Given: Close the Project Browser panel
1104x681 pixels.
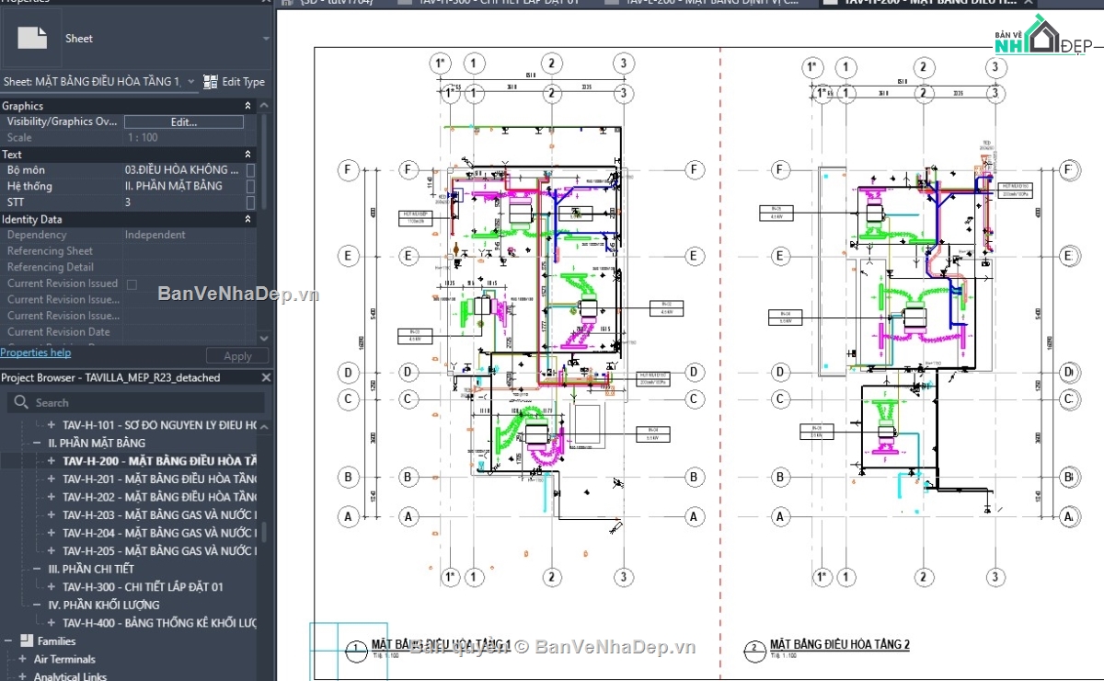Looking at the screenshot, I should [x=266, y=377].
